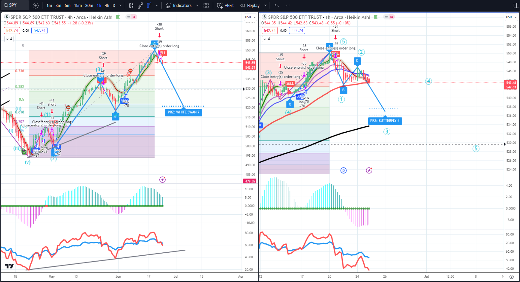Image resolution: width=520 pixels, height=282 pixels.
Task: Click the blue 542.74 buy button on 1h chart
Action: (x=297, y=31)
